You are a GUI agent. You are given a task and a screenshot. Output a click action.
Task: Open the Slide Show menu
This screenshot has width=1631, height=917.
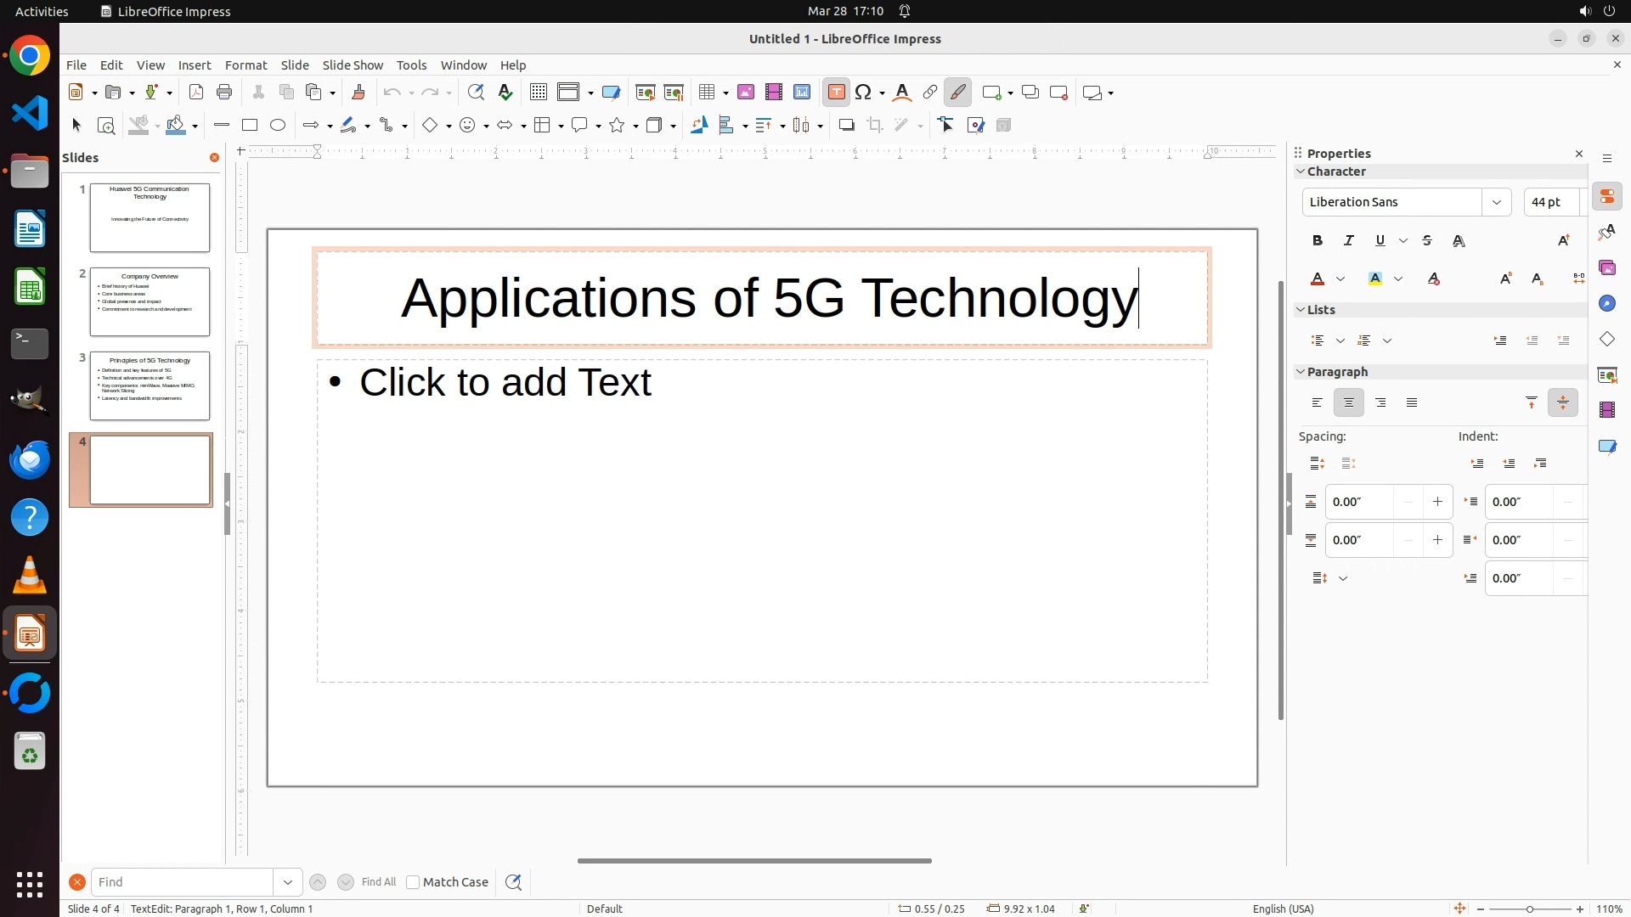pyautogui.click(x=353, y=65)
